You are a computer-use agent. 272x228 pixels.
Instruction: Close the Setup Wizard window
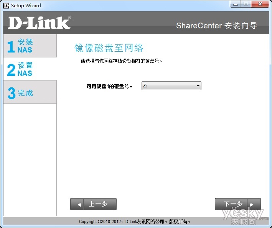(260, 4)
